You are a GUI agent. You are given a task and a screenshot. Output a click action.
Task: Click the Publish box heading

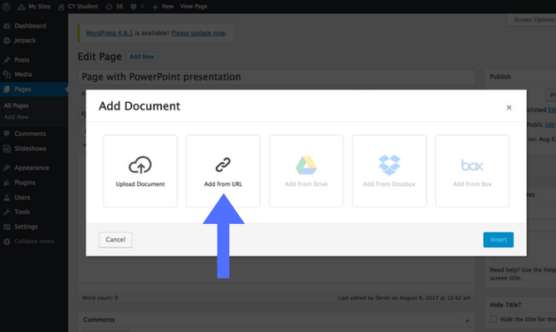(500, 76)
